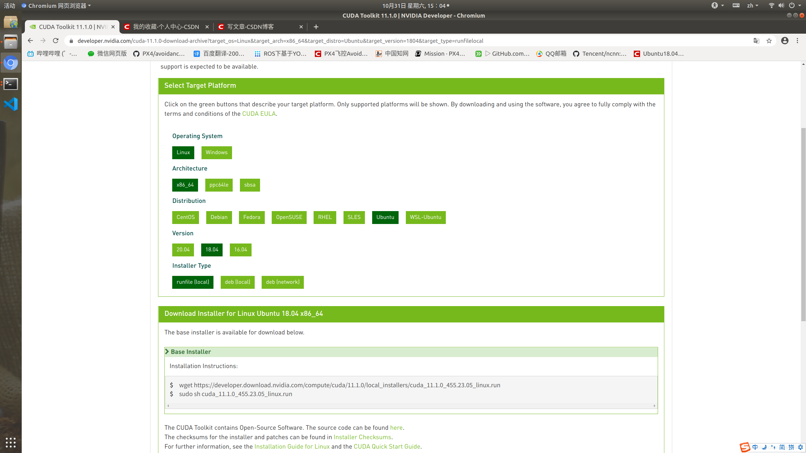
Task: Open the 中国知网 bookmark
Action: coord(392,54)
